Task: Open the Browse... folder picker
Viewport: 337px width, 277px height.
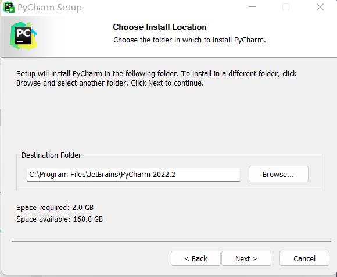Action: [278, 174]
